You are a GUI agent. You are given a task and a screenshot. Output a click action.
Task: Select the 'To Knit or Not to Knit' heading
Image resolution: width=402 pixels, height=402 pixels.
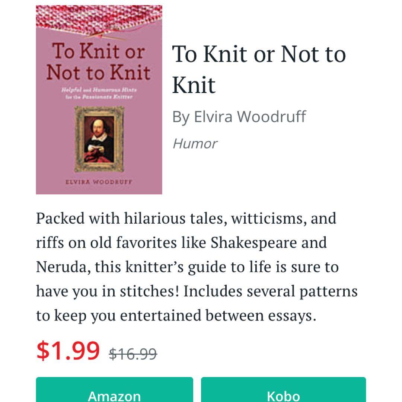259,69
